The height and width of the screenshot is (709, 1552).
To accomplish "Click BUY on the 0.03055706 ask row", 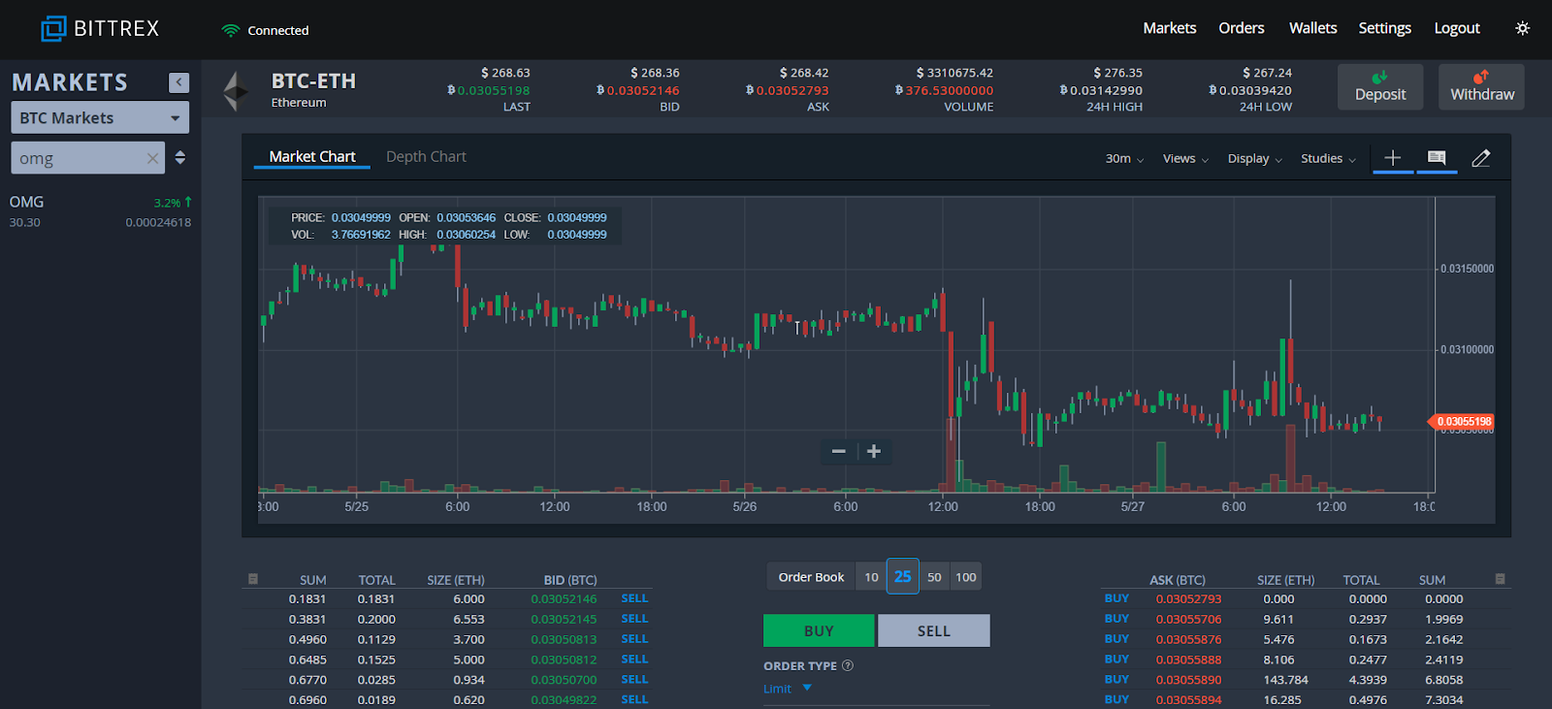I will pos(1116,619).
